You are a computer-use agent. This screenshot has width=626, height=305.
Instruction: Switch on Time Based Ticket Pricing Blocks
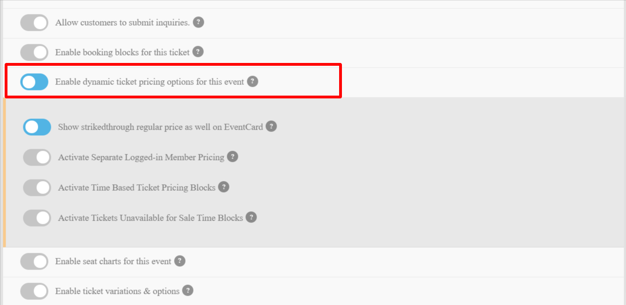pyautogui.click(x=37, y=187)
